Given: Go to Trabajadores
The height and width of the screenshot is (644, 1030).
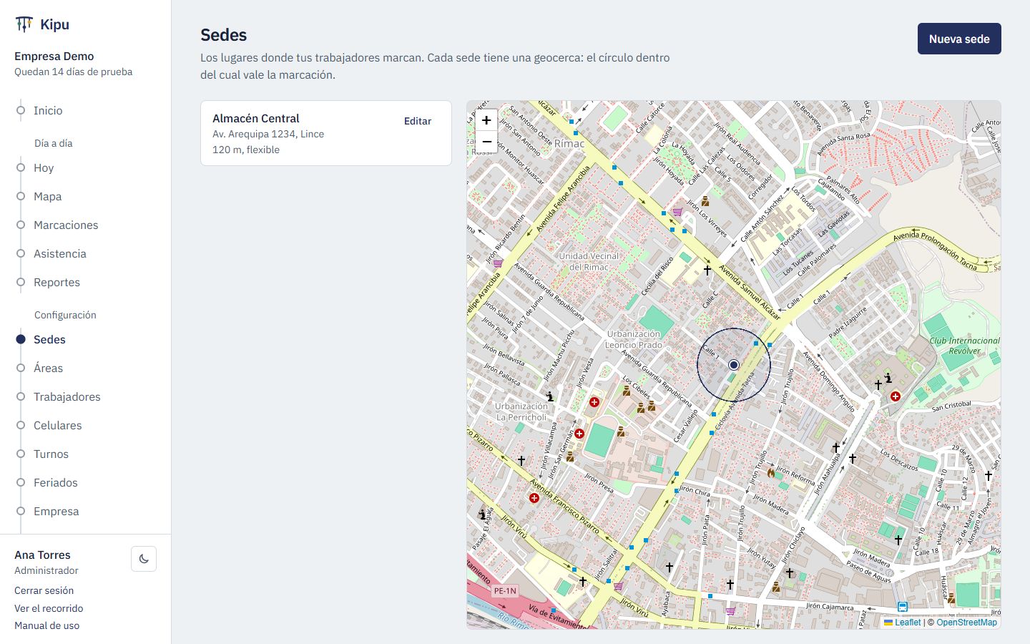Looking at the screenshot, I should tap(67, 396).
